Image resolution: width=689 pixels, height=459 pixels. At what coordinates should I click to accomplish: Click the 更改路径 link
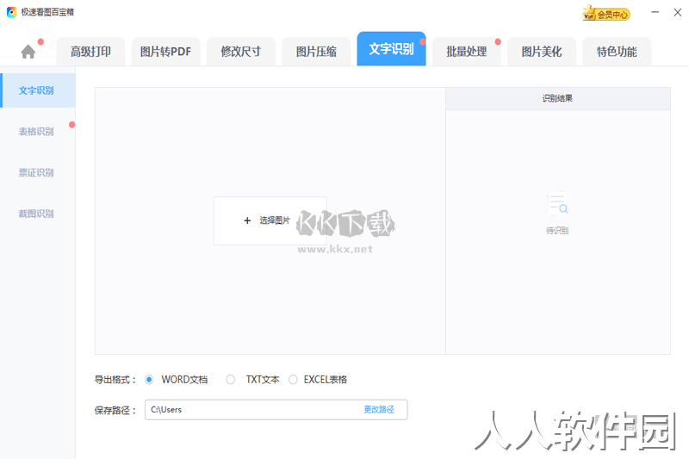379,409
